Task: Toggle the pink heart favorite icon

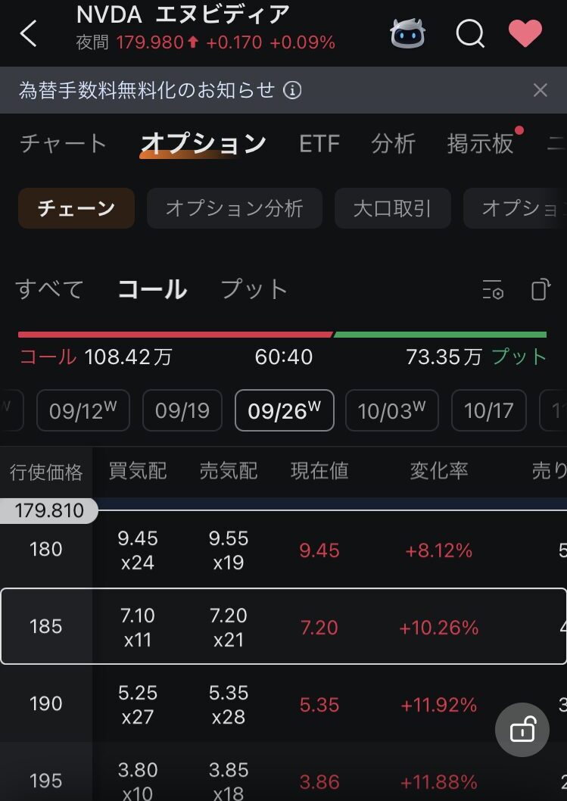Action: pyautogui.click(x=525, y=33)
